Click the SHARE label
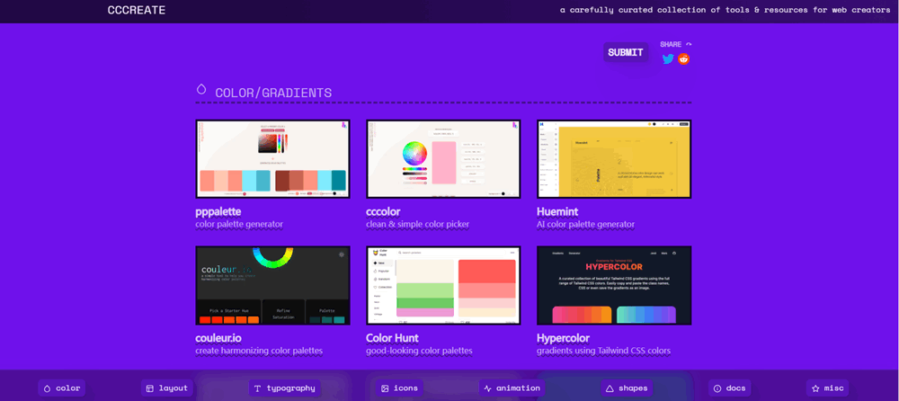This screenshot has height=401, width=899. pos(671,44)
